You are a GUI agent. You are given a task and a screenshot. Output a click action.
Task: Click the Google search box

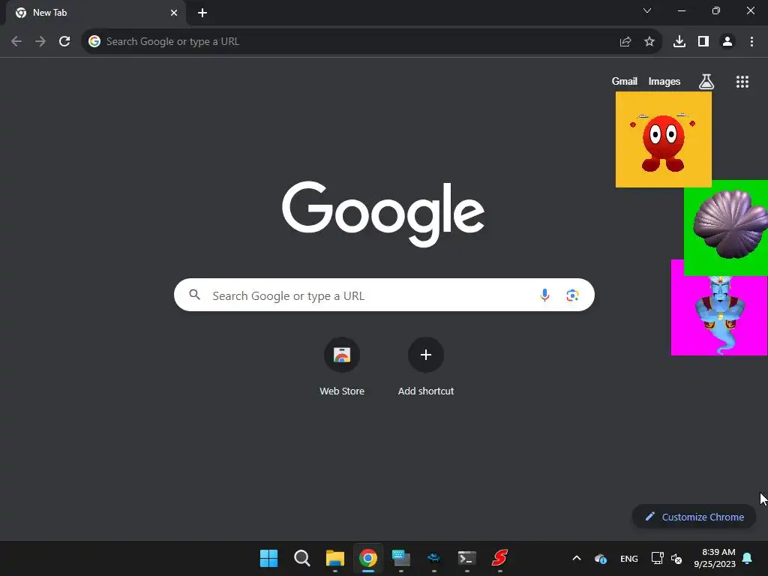point(384,295)
